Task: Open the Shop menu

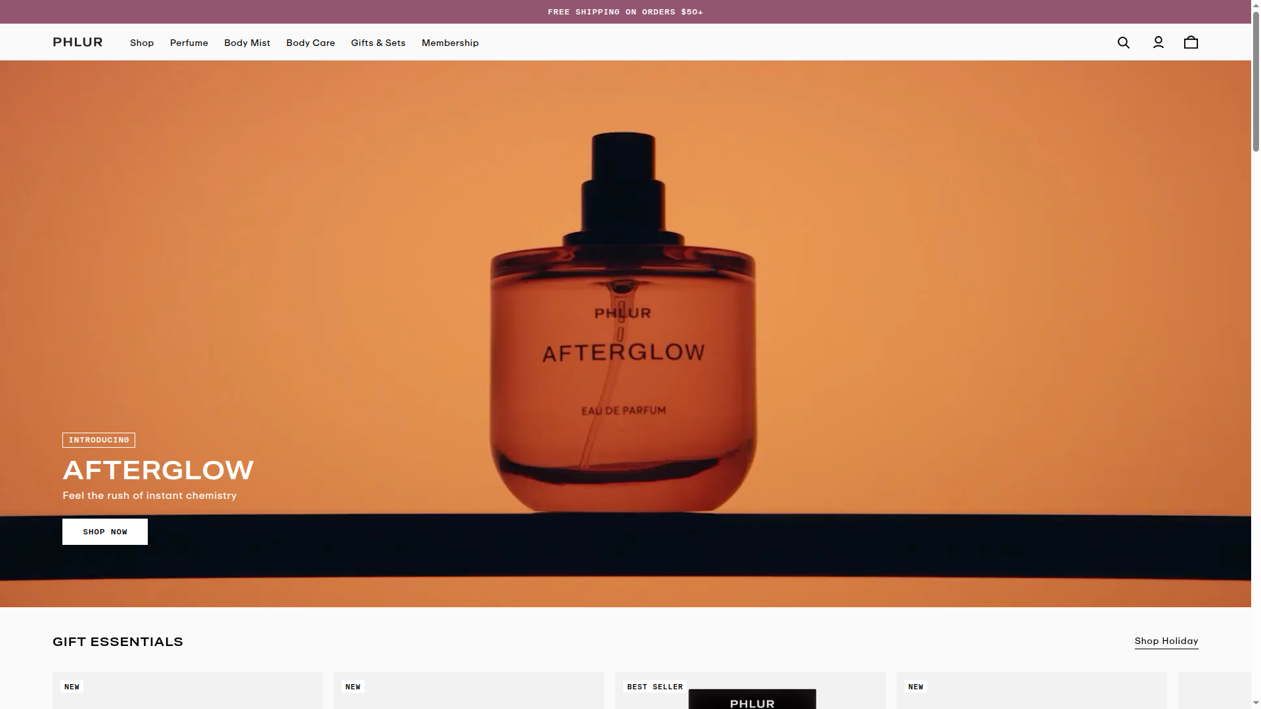Action: (x=142, y=43)
